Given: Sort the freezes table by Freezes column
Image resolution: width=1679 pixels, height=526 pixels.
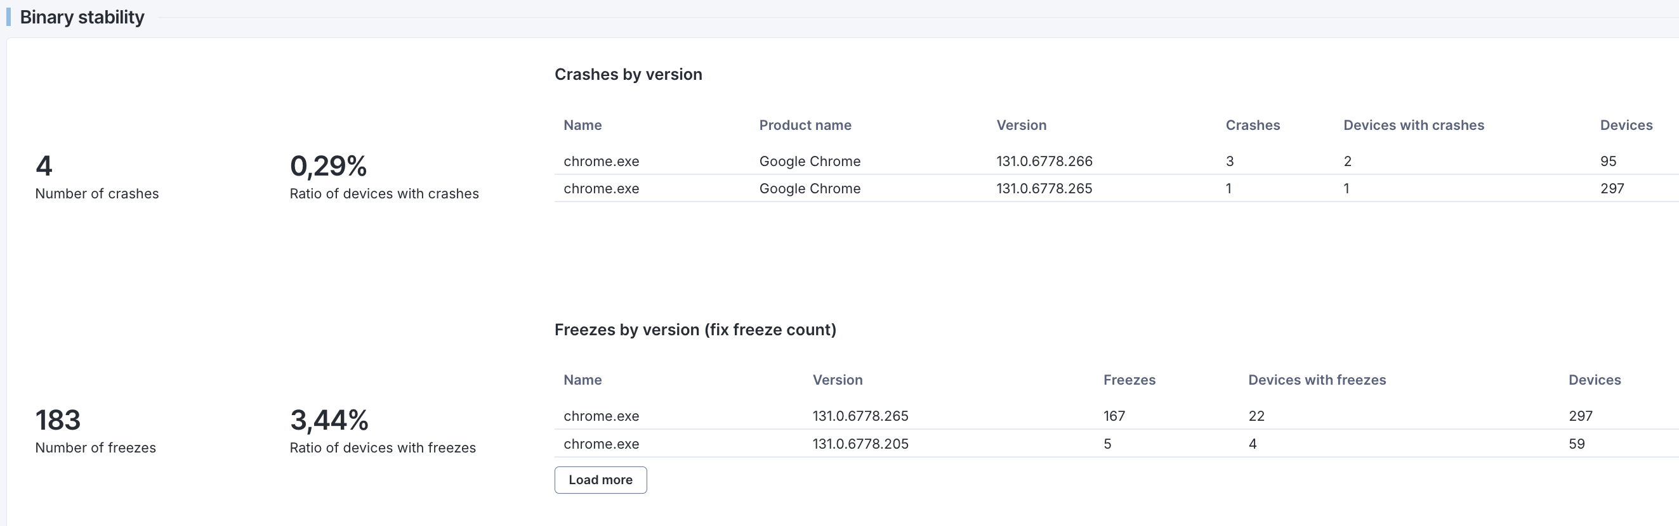Looking at the screenshot, I should click(x=1129, y=380).
